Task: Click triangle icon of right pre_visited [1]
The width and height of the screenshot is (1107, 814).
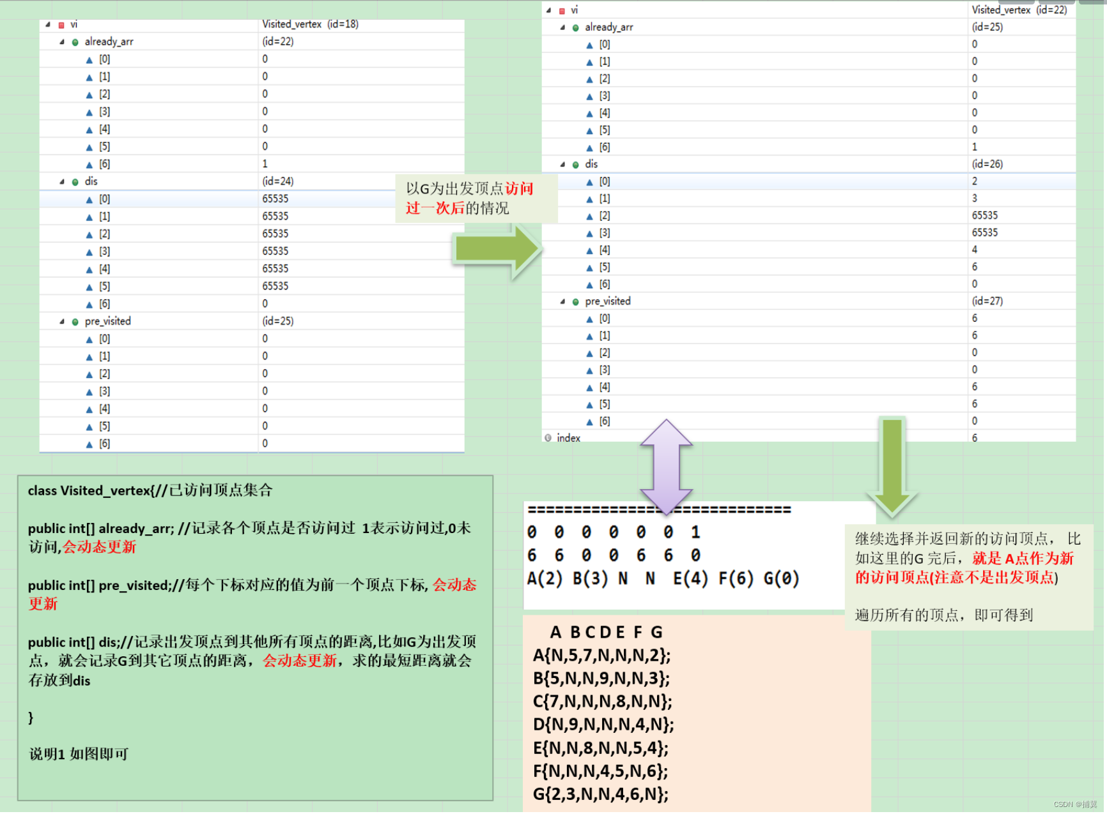Action: [590, 336]
